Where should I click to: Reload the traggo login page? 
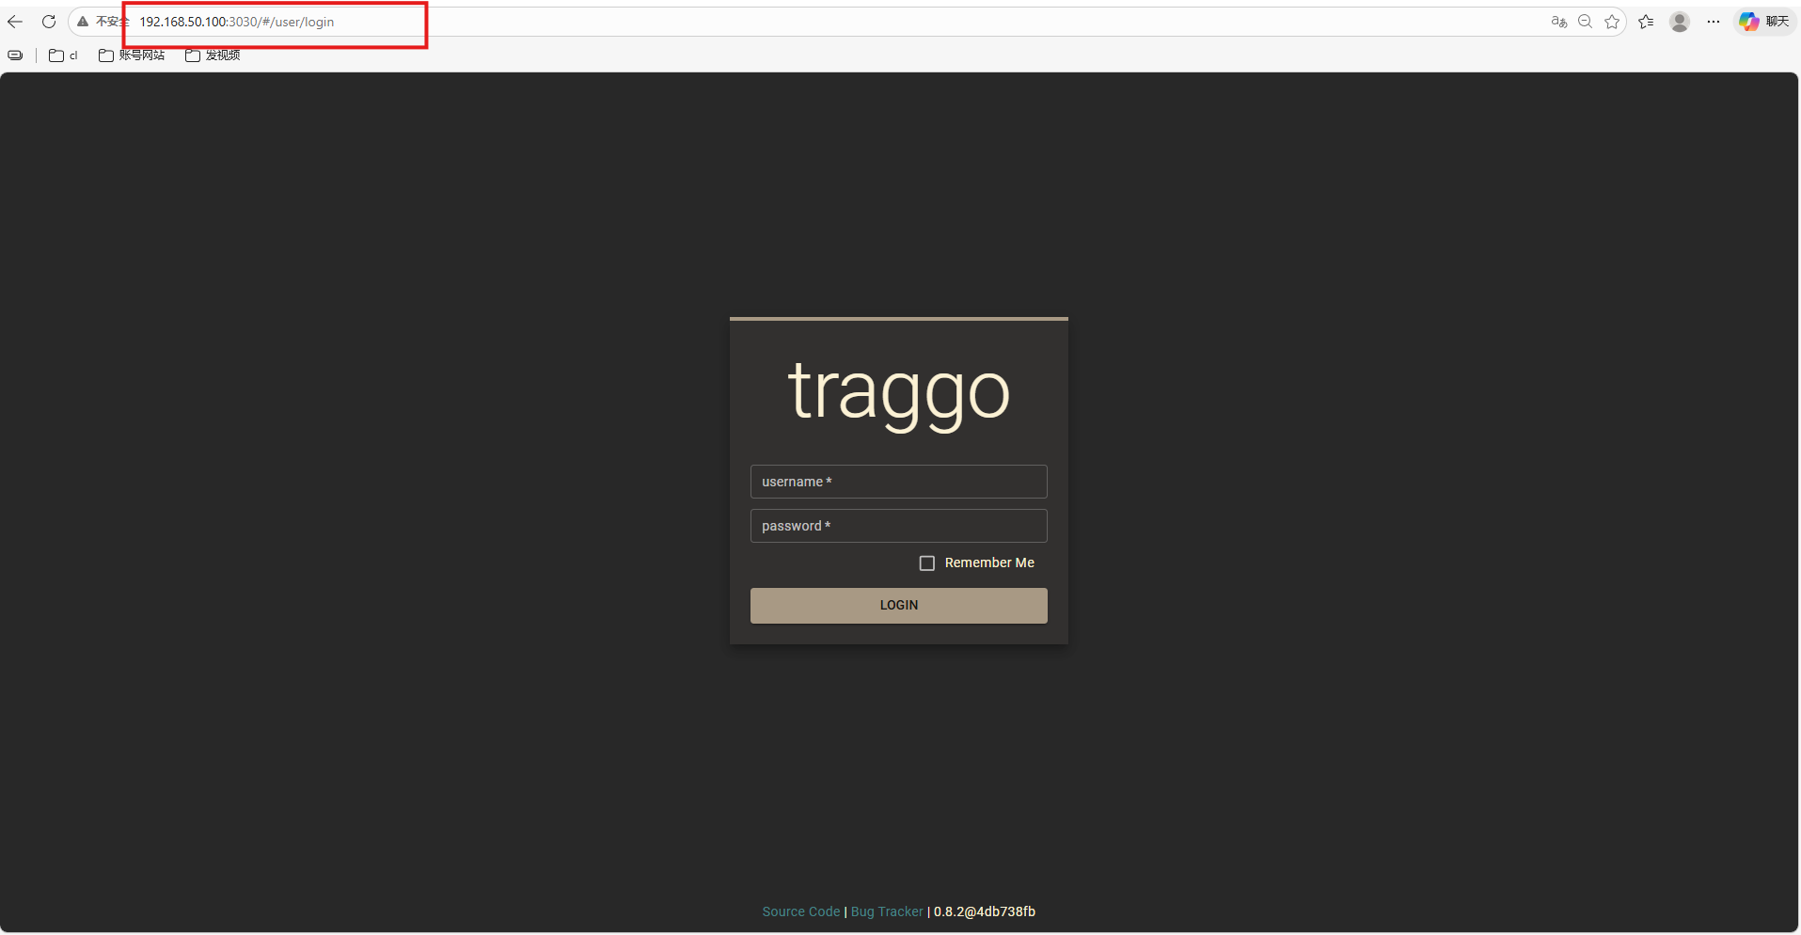49,22
